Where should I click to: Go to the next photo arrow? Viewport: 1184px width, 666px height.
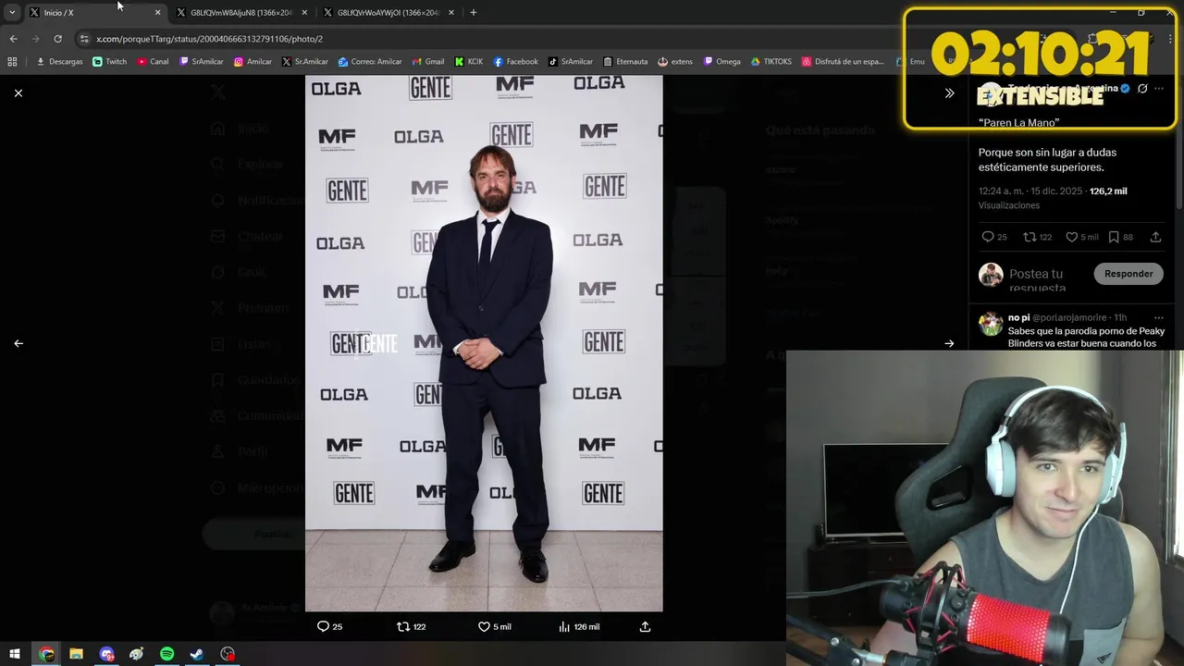[949, 343]
